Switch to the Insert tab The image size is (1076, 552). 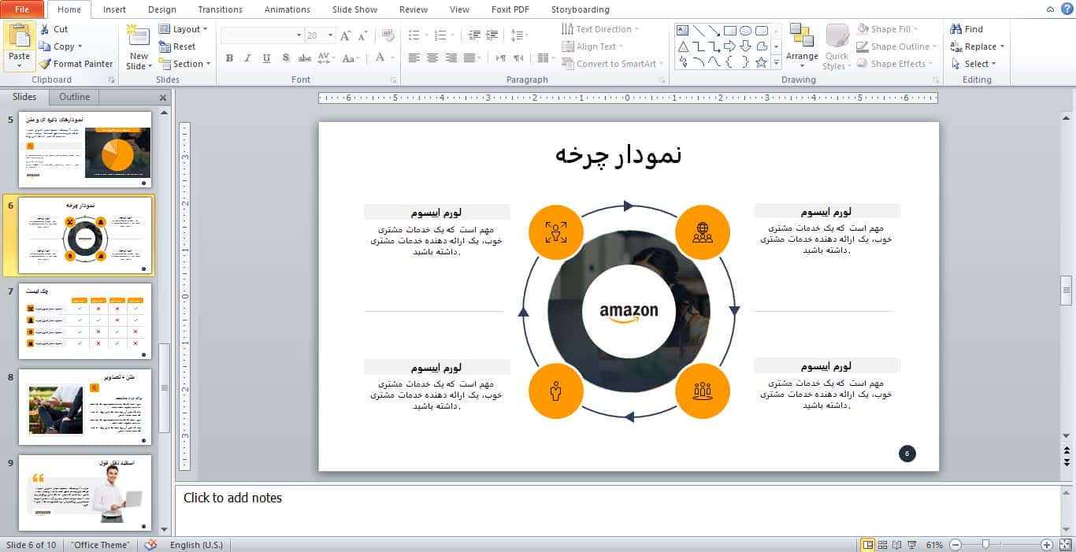click(114, 9)
